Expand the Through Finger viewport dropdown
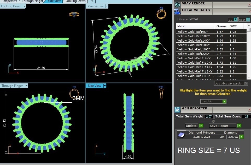This screenshot has width=251, height=165. pyautogui.click(x=26, y=86)
